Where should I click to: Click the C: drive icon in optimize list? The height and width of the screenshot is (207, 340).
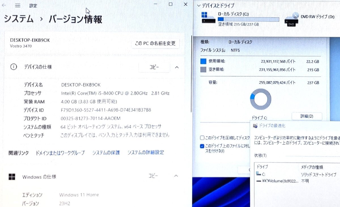[258, 174]
